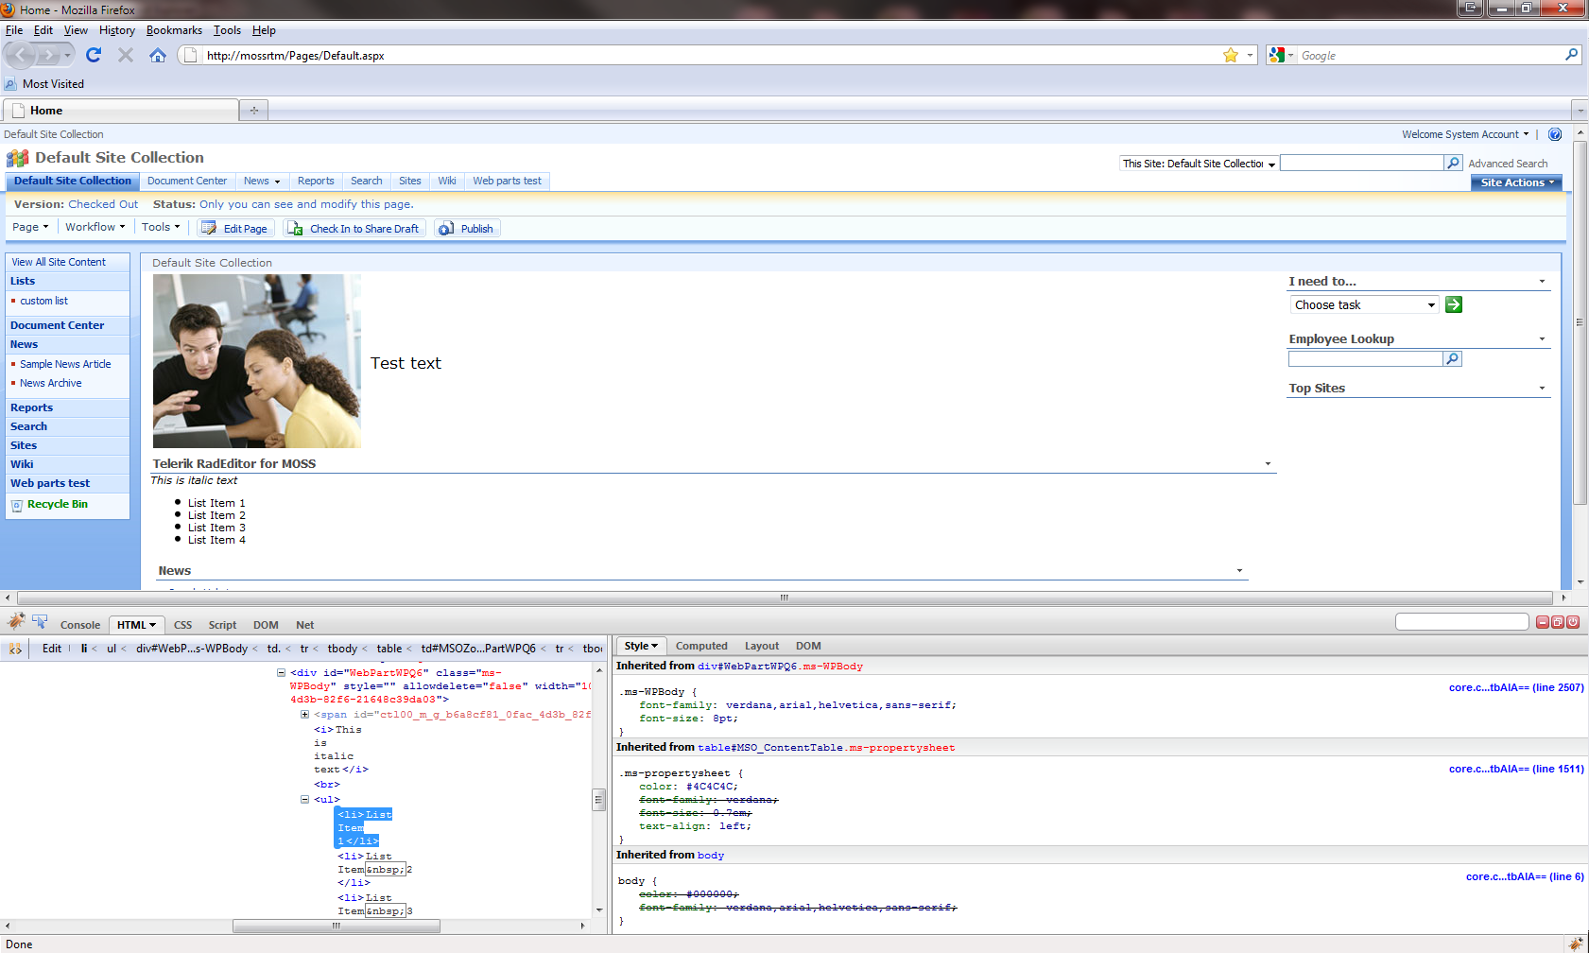
Task: Open the Site Actions menu
Action: coord(1516,182)
